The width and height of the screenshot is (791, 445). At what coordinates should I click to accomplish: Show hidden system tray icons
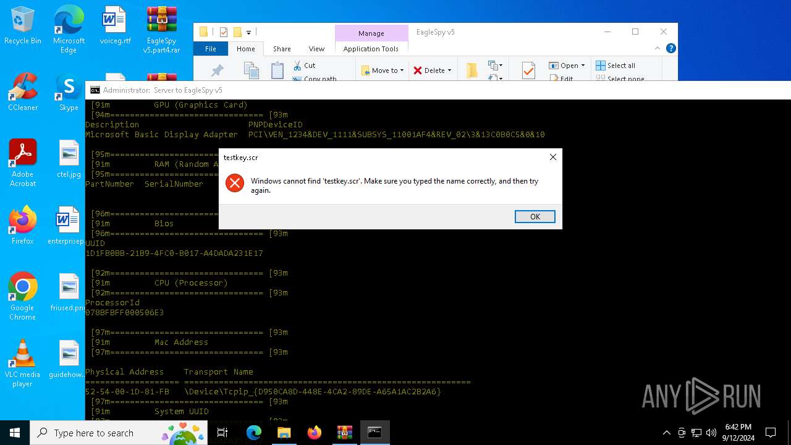(667, 433)
